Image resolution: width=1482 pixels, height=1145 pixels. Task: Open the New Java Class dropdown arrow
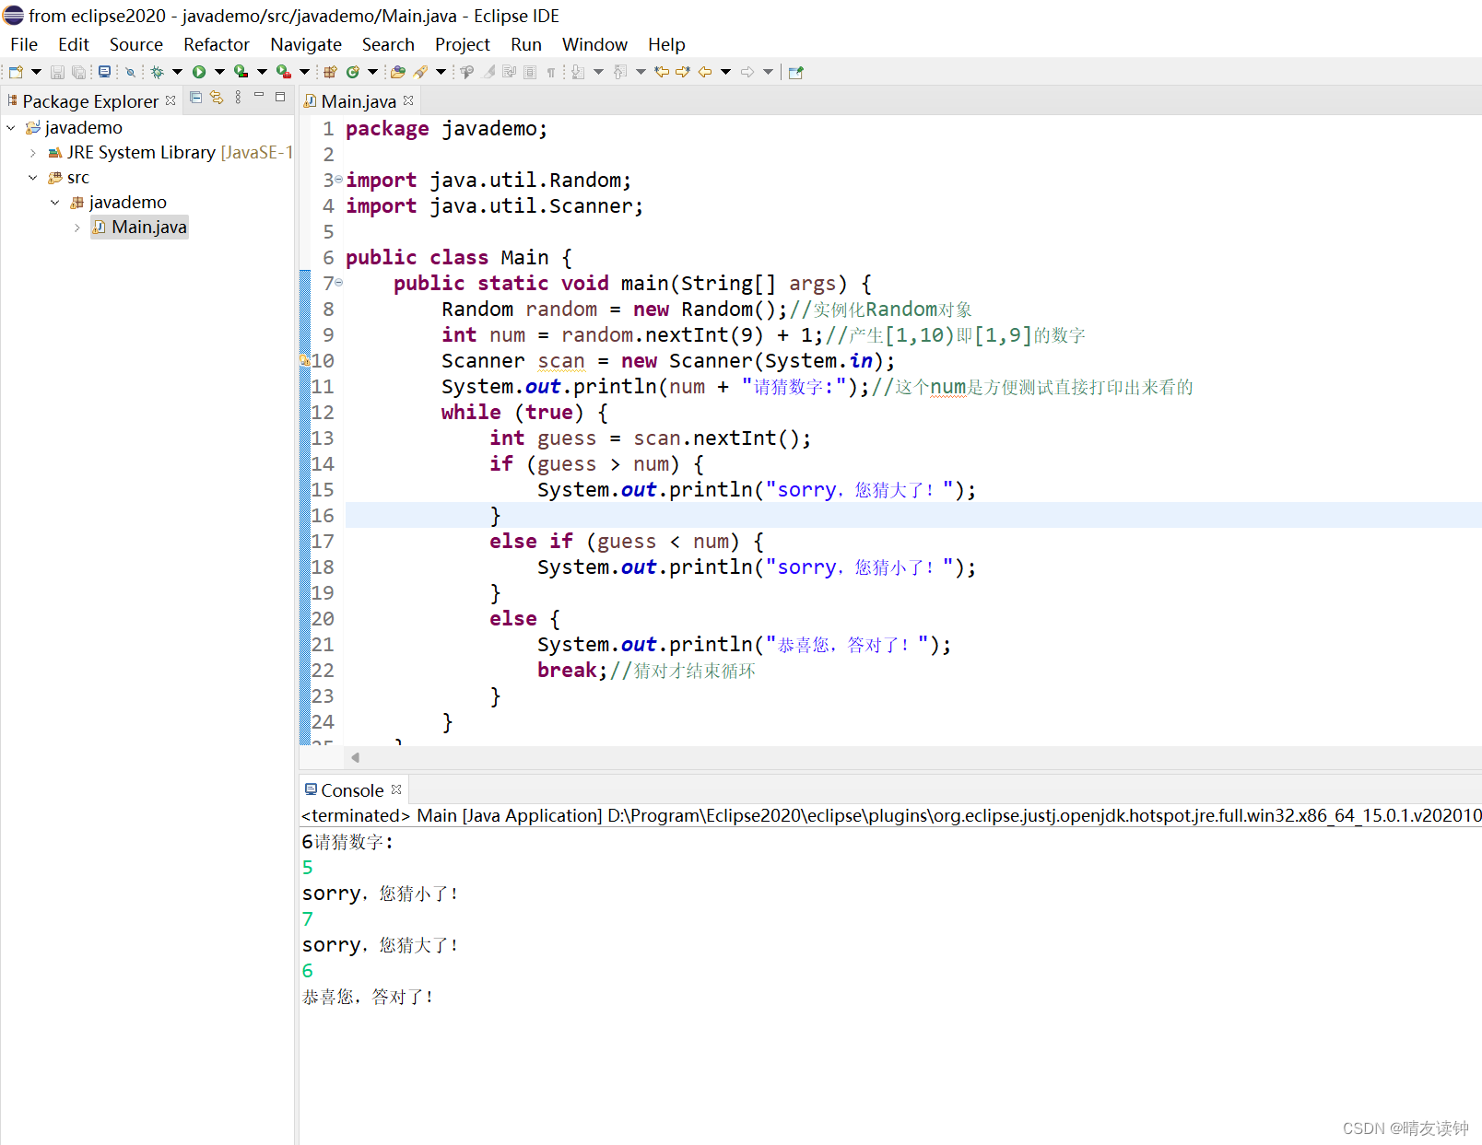[x=372, y=72]
